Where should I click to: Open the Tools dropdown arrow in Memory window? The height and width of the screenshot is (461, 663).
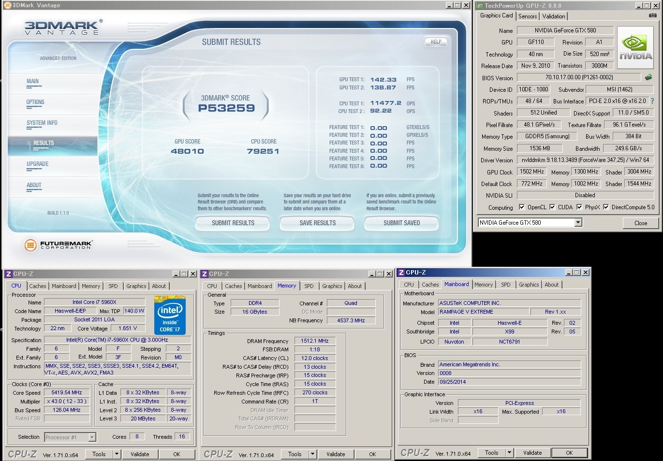(312, 454)
